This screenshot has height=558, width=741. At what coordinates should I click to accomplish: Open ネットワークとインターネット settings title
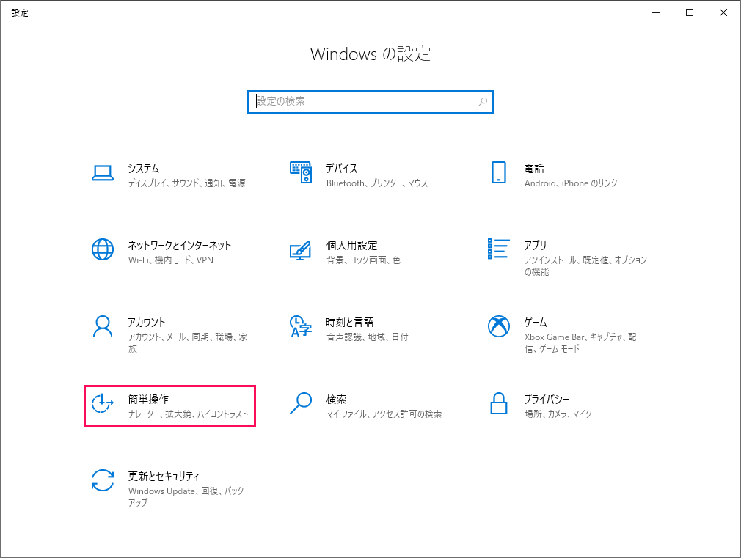tap(180, 245)
